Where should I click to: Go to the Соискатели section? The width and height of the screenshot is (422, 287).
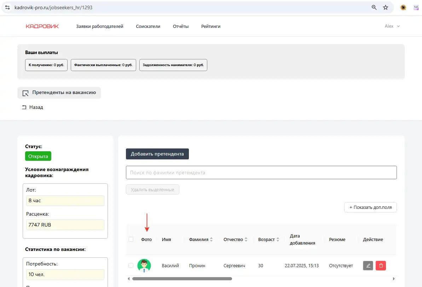[x=148, y=26]
